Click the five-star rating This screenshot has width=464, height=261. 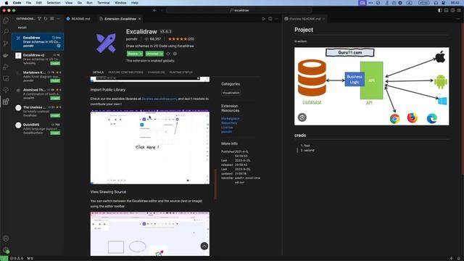coord(177,38)
